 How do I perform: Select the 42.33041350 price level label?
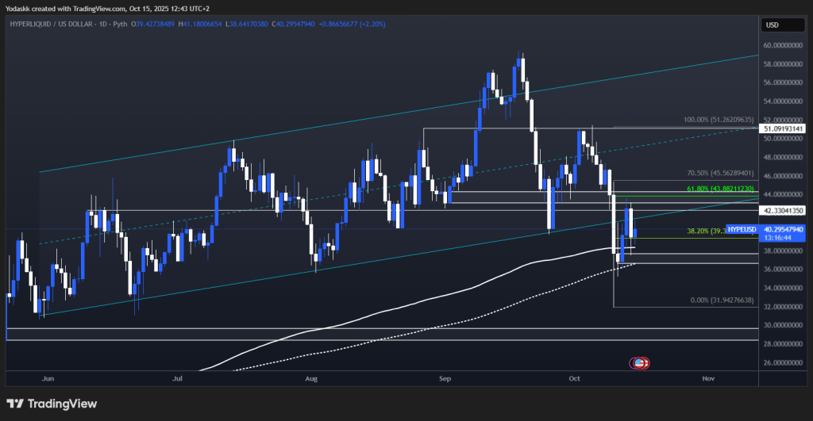click(x=784, y=211)
